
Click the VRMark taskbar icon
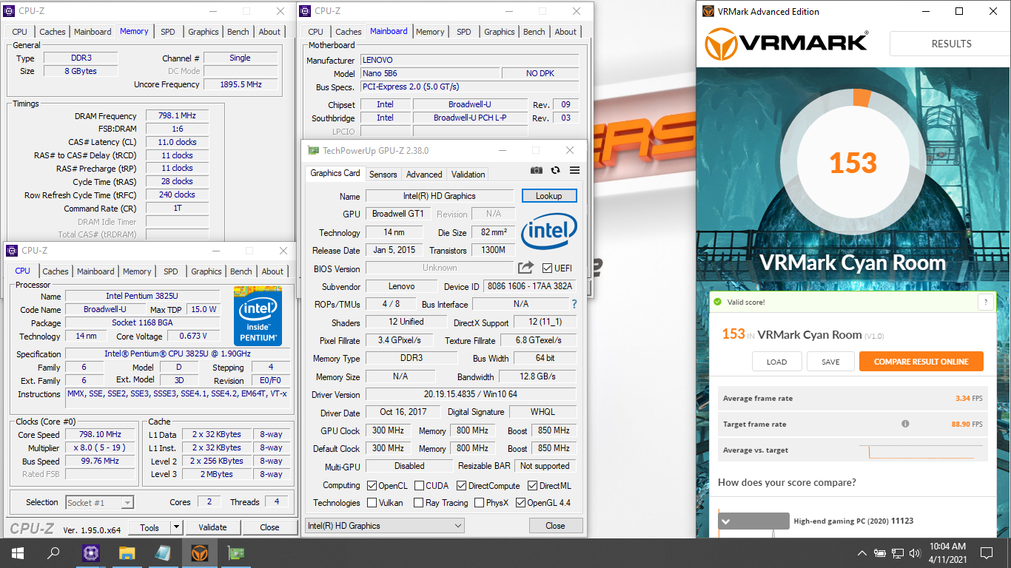[200, 552]
